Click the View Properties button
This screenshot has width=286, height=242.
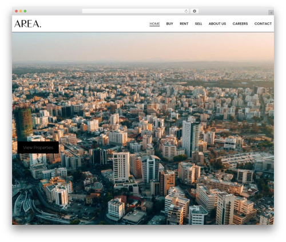pyautogui.click(x=38, y=148)
